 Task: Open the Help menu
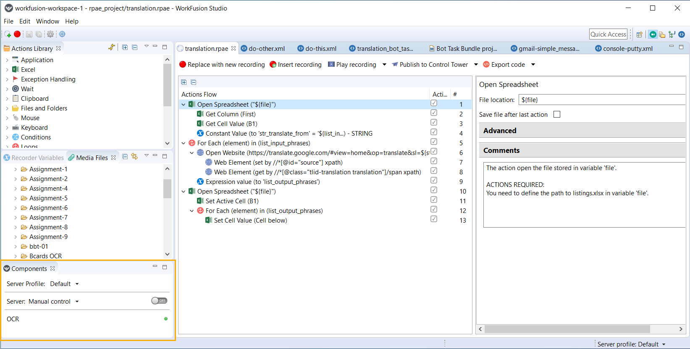(x=72, y=21)
